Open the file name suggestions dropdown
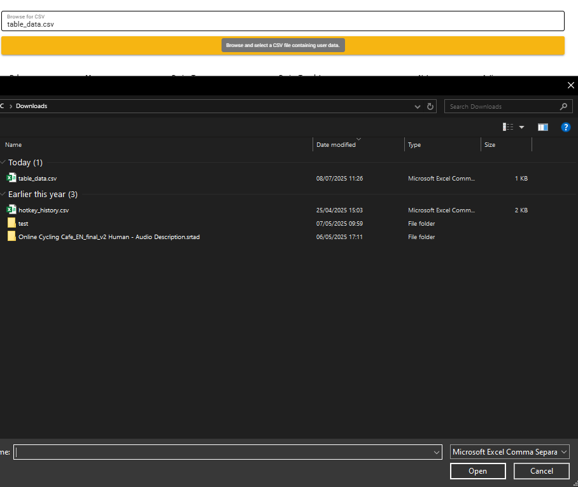This screenshot has height=487, width=578. (x=437, y=452)
